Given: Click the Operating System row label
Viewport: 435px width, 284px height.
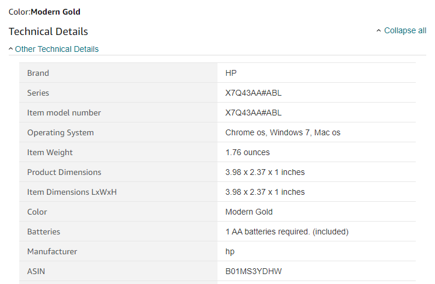Looking at the screenshot, I should 60,132.
